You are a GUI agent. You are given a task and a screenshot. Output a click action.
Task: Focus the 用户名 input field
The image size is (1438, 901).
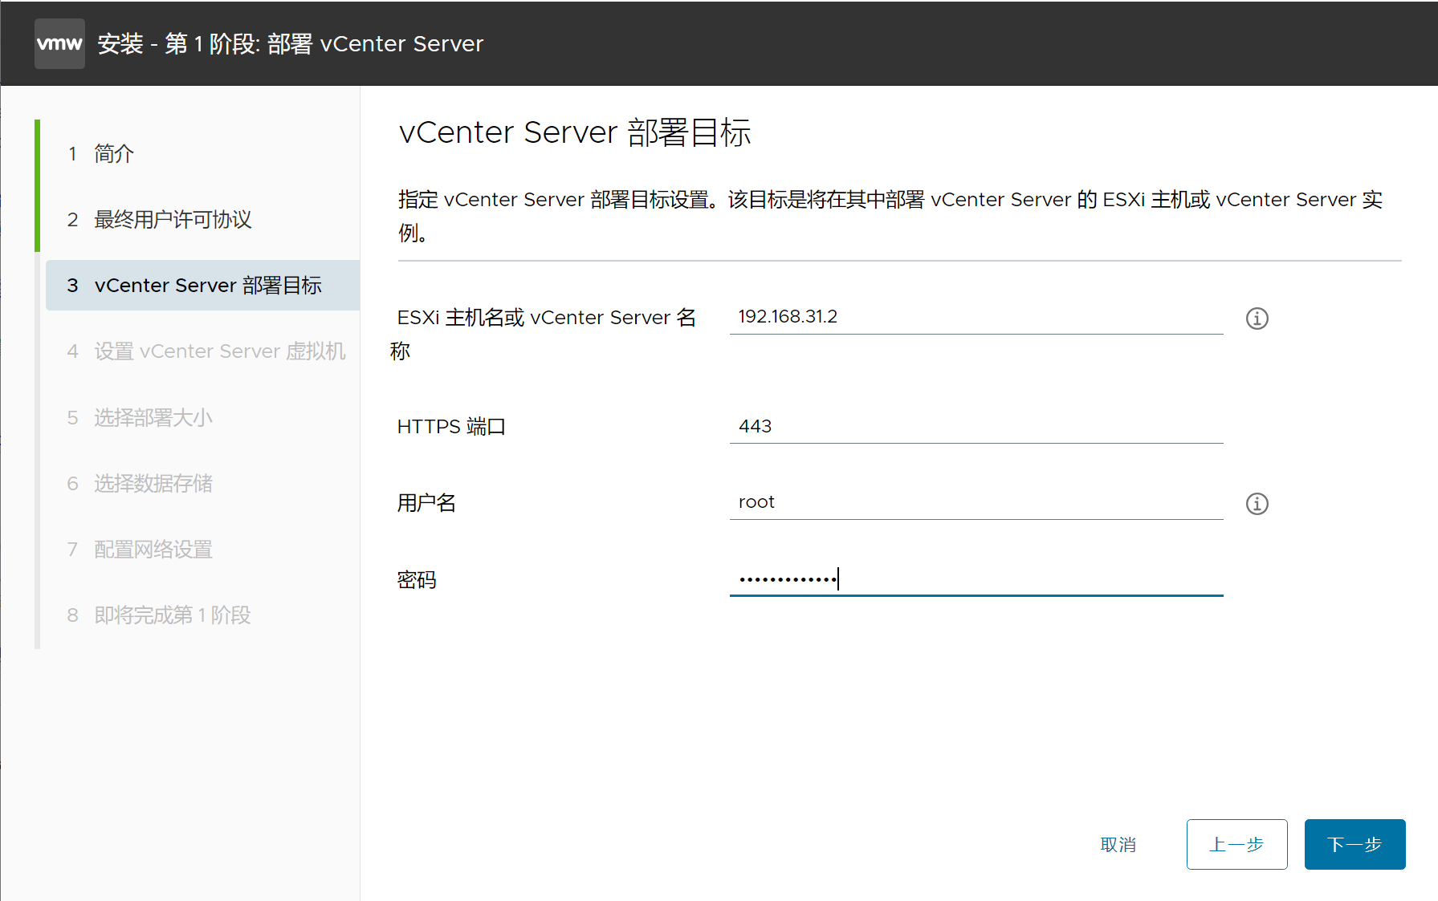point(976,502)
